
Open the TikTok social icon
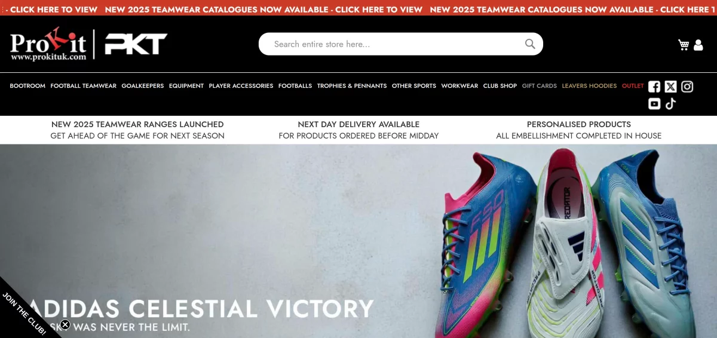coord(670,104)
